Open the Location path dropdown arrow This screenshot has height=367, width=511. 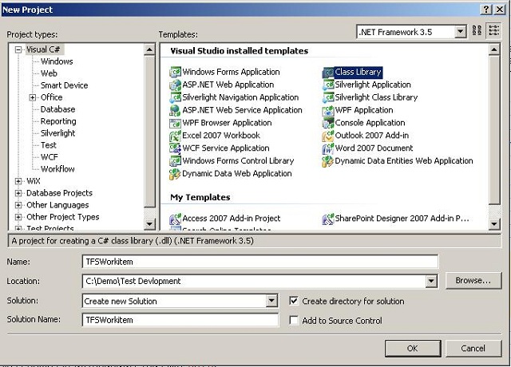[x=431, y=281]
